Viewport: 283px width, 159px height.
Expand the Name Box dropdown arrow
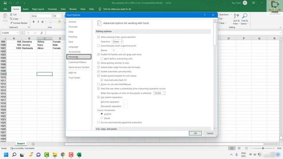18,33
